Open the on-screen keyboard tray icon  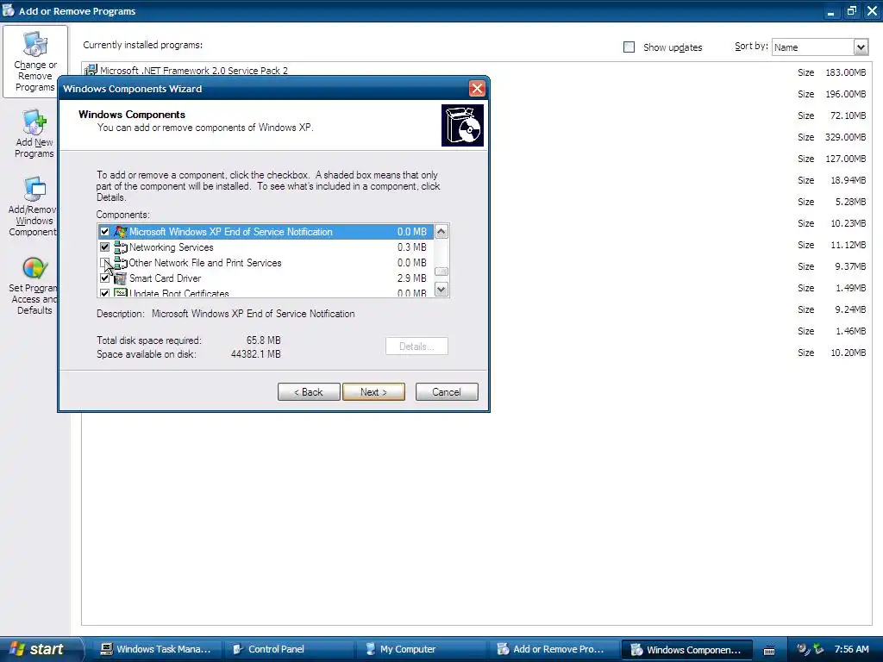[x=768, y=650]
